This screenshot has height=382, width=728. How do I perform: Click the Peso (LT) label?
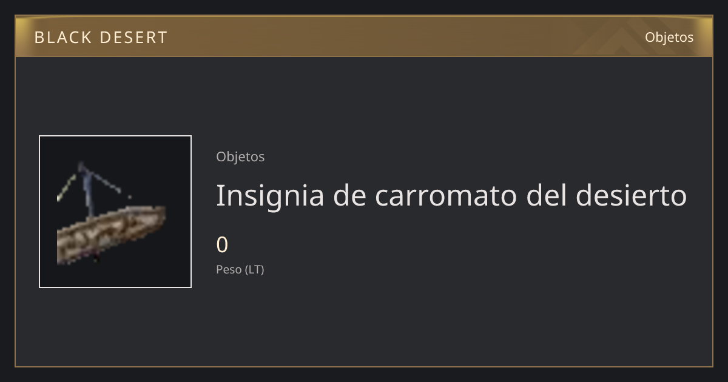[x=240, y=270]
